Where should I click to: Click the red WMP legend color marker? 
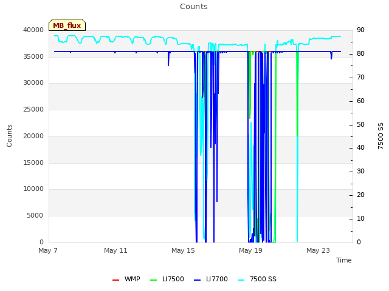point(115,280)
